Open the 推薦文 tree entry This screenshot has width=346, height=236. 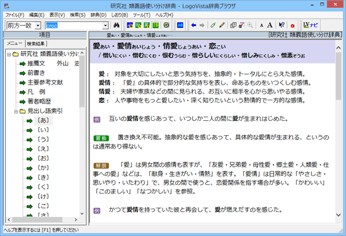[53, 63]
